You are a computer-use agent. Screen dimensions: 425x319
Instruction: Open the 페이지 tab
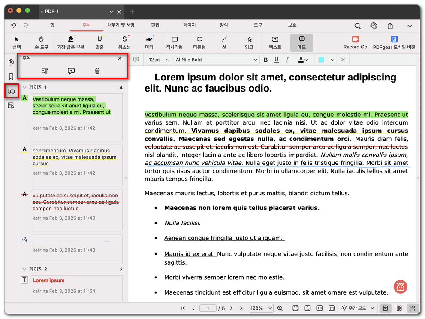189,25
